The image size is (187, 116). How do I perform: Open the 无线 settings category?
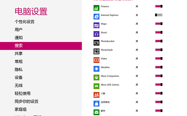(x=18, y=86)
